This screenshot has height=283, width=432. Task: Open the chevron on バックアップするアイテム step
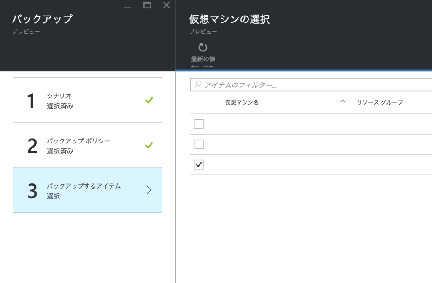pyautogui.click(x=149, y=190)
